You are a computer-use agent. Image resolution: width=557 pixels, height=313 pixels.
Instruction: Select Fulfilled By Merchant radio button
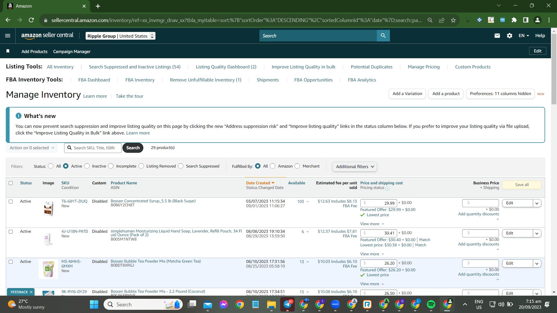pyautogui.click(x=297, y=166)
